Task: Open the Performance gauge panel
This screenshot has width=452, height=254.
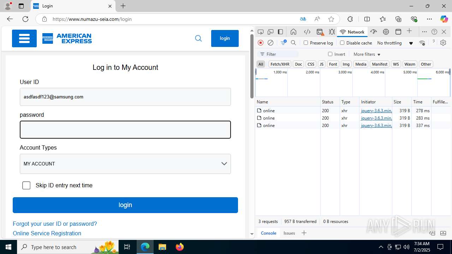Action: [x=374, y=32]
